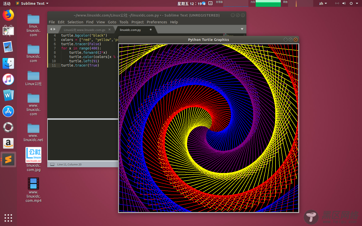This screenshot has height=226, width=362.
Task: Click the power icon in top bar
Action: pyautogui.click(x=351, y=4)
